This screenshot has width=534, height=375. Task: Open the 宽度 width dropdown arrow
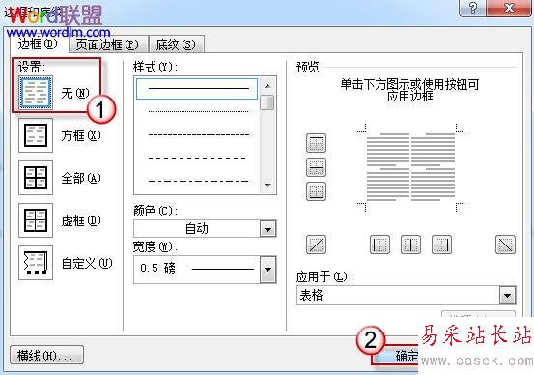click(268, 270)
